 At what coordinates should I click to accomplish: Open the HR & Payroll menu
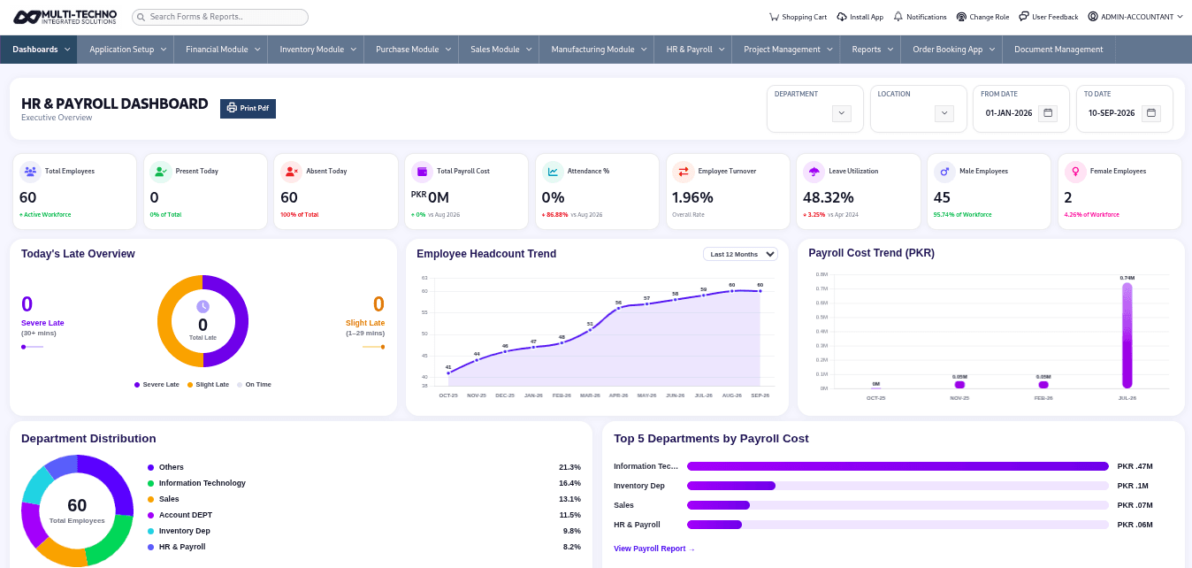click(x=693, y=50)
